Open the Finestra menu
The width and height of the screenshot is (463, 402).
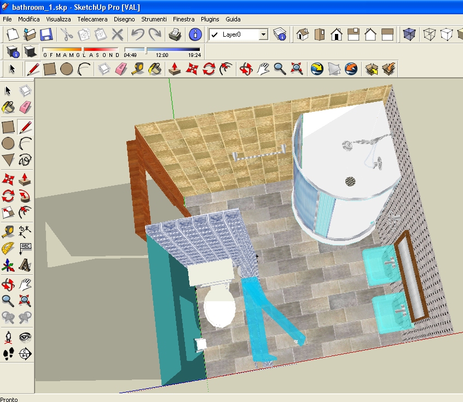[x=184, y=19]
